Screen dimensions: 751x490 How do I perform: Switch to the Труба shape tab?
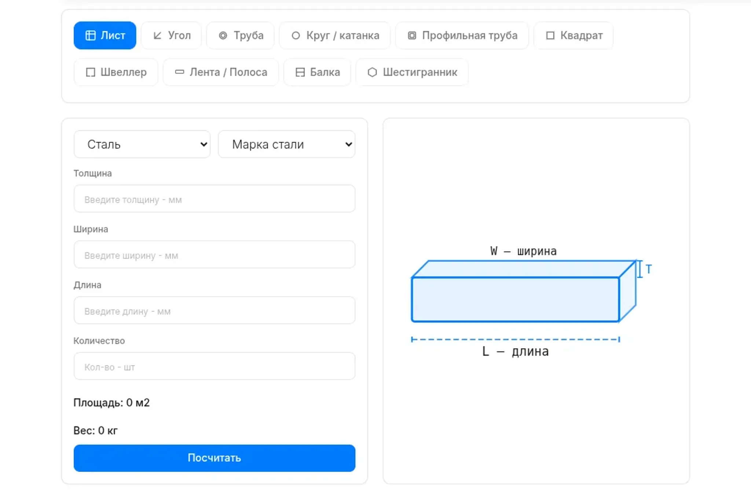point(240,36)
